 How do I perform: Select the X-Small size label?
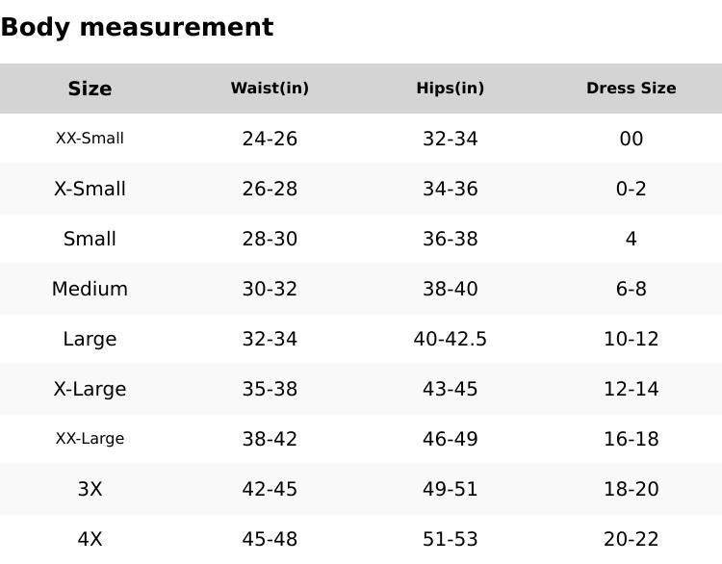(x=90, y=189)
